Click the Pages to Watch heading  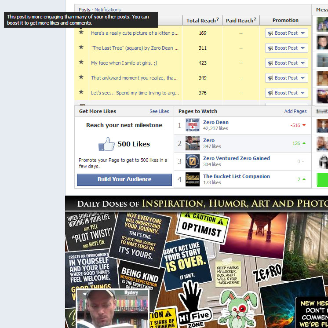[x=198, y=111]
